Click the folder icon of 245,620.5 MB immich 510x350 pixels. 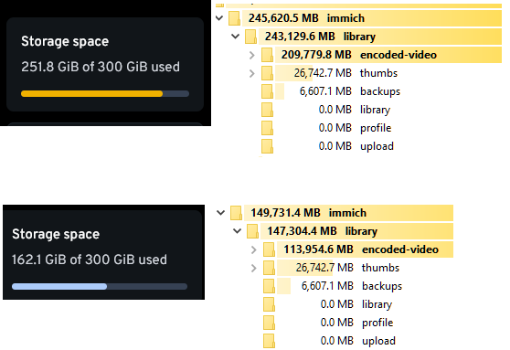click(x=234, y=18)
